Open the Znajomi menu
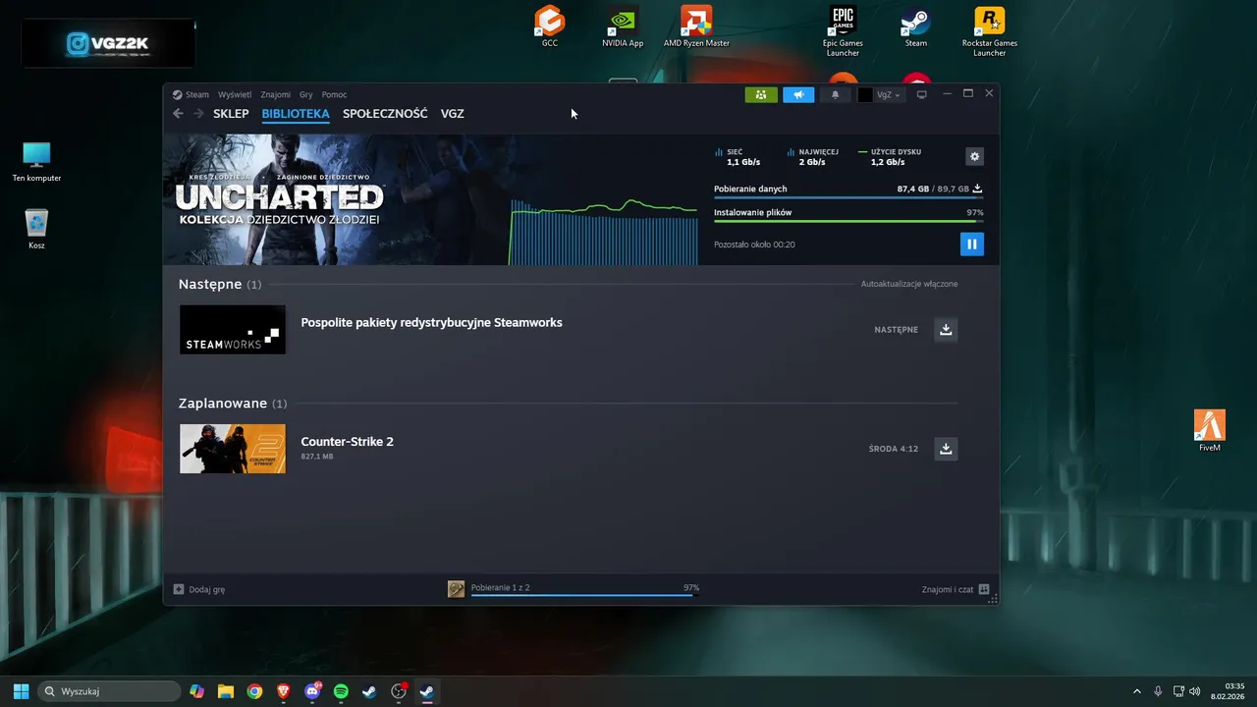The width and height of the screenshot is (1257, 707). (x=276, y=94)
